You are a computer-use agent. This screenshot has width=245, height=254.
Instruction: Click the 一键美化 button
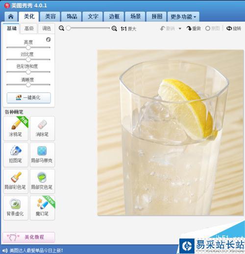click(29, 98)
